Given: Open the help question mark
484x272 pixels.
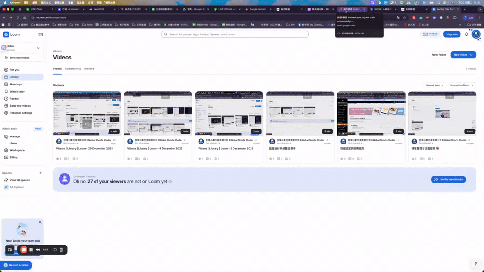Looking at the screenshot, I should (475, 263).
